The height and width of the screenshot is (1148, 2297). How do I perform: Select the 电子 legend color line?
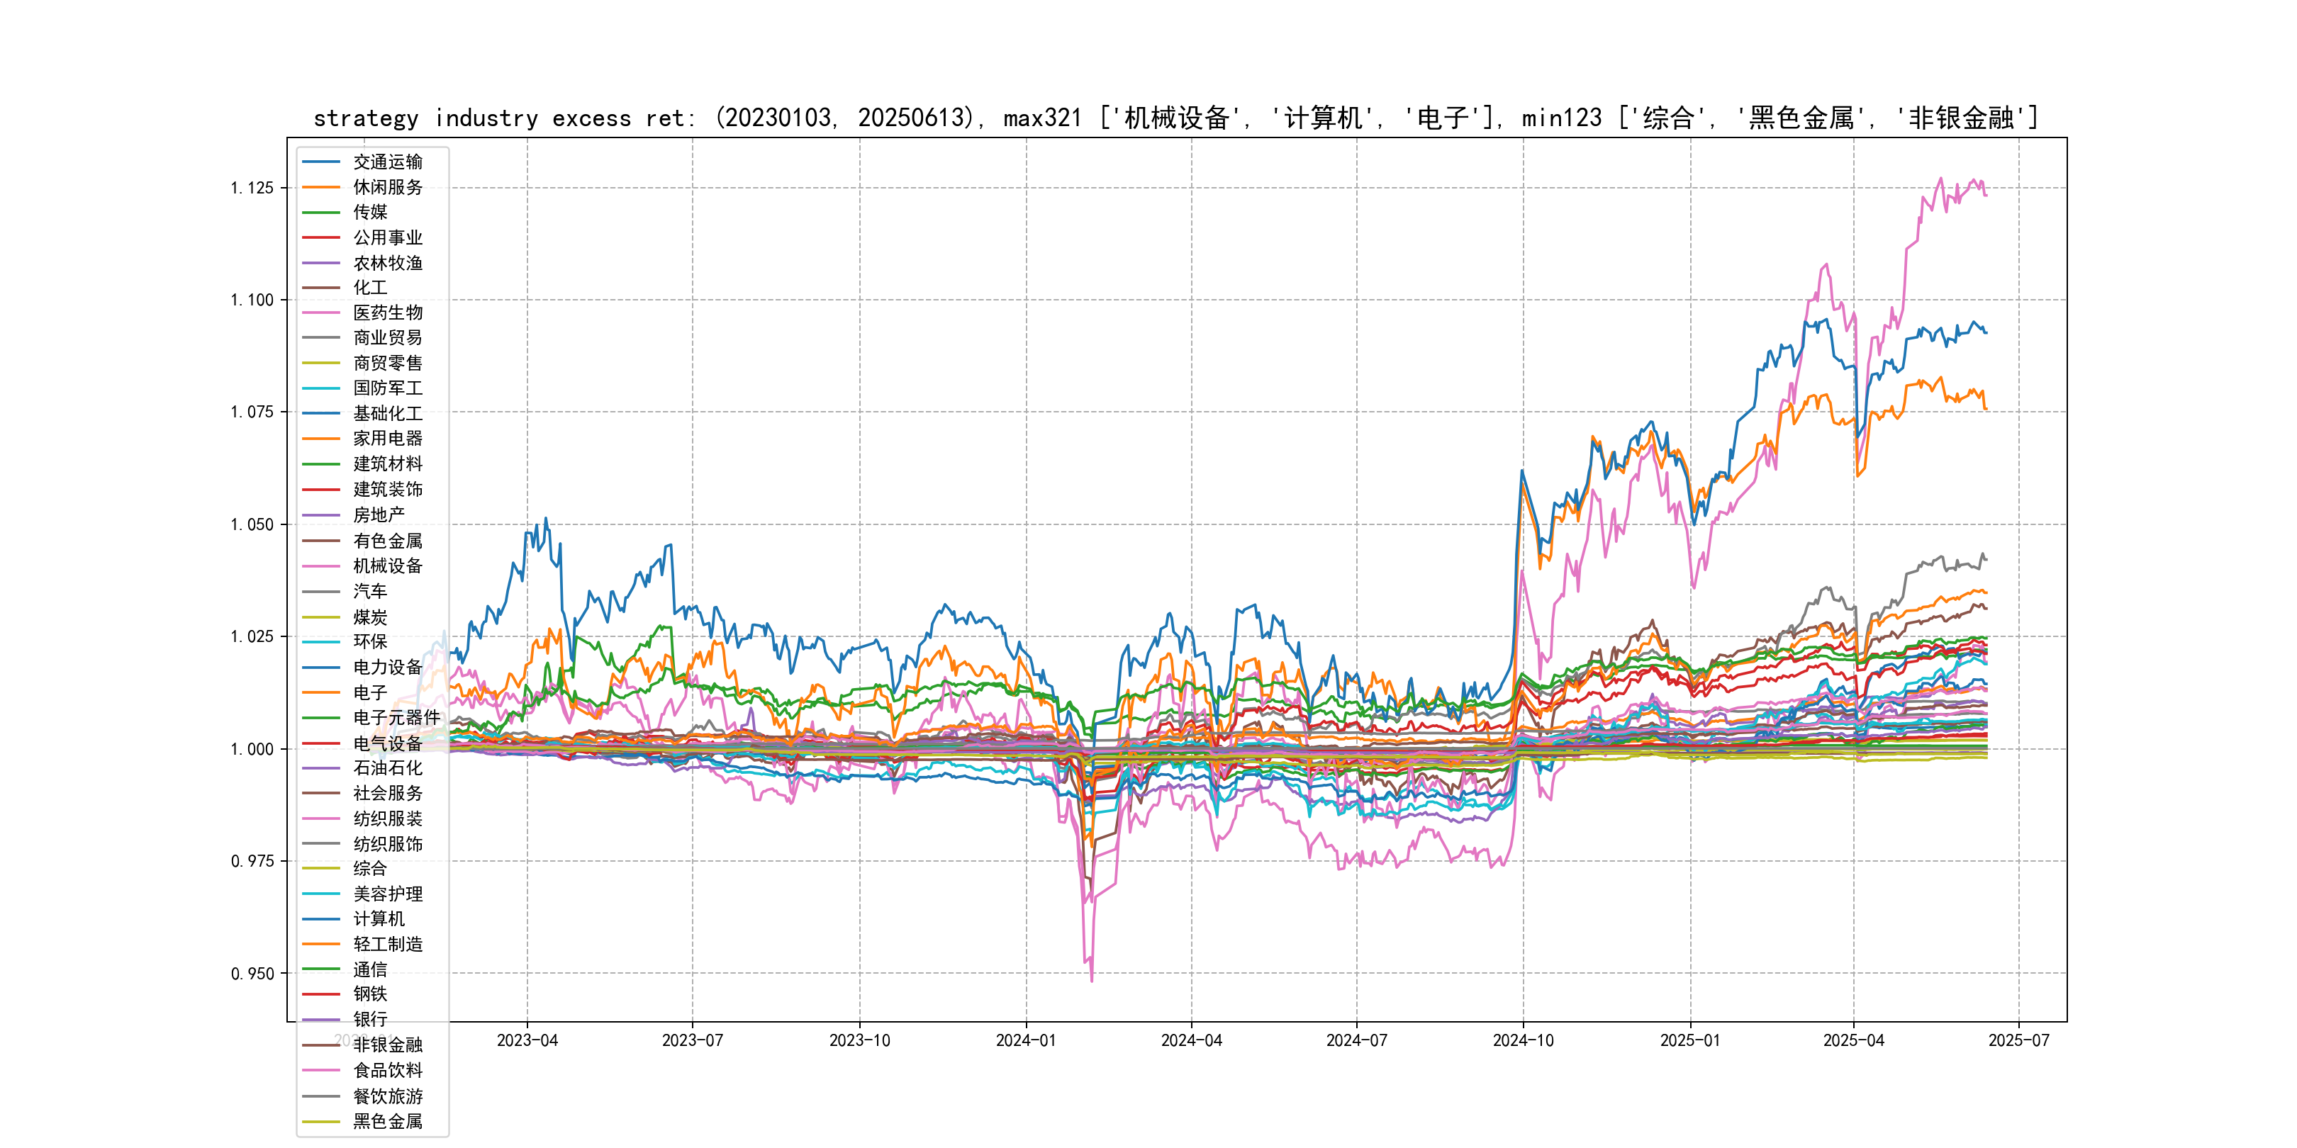[321, 692]
